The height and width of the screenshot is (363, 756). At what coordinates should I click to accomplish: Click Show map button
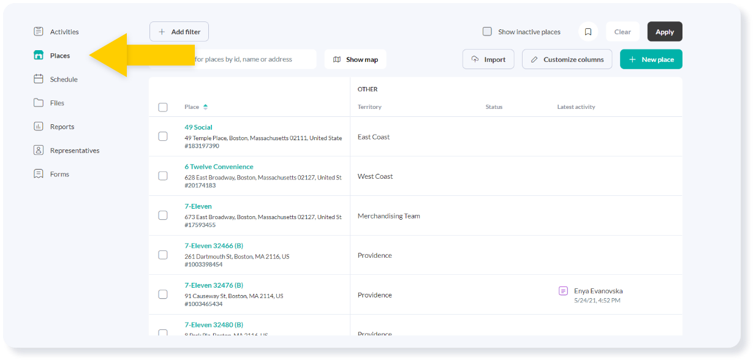pos(355,59)
